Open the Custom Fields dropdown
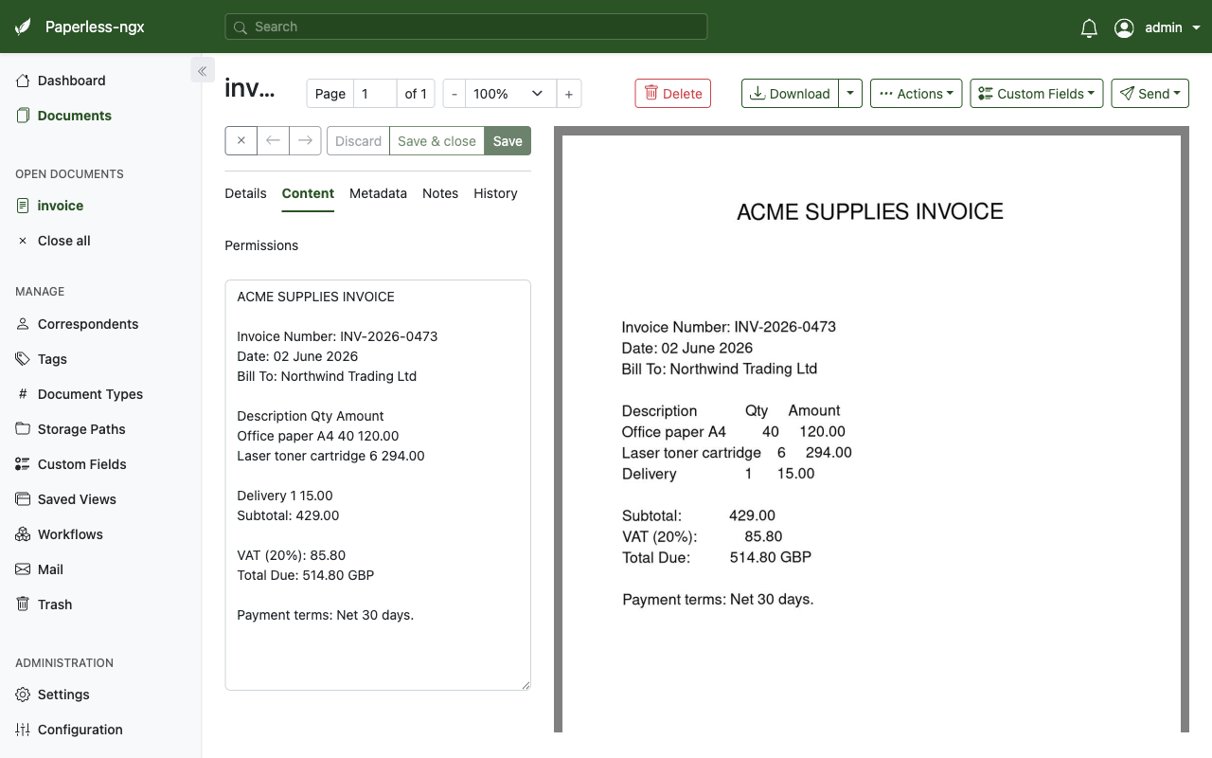The image size is (1212, 758). pyautogui.click(x=1037, y=94)
